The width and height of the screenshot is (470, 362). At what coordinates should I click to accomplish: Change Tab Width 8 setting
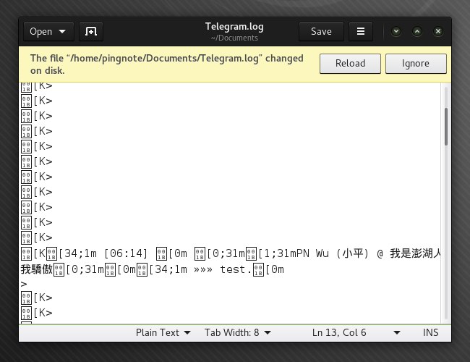pyautogui.click(x=238, y=332)
